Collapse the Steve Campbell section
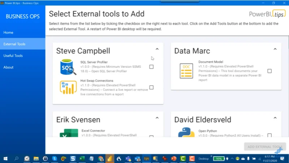The width and height of the screenshot is (289, 163). (x=157, y=49)
